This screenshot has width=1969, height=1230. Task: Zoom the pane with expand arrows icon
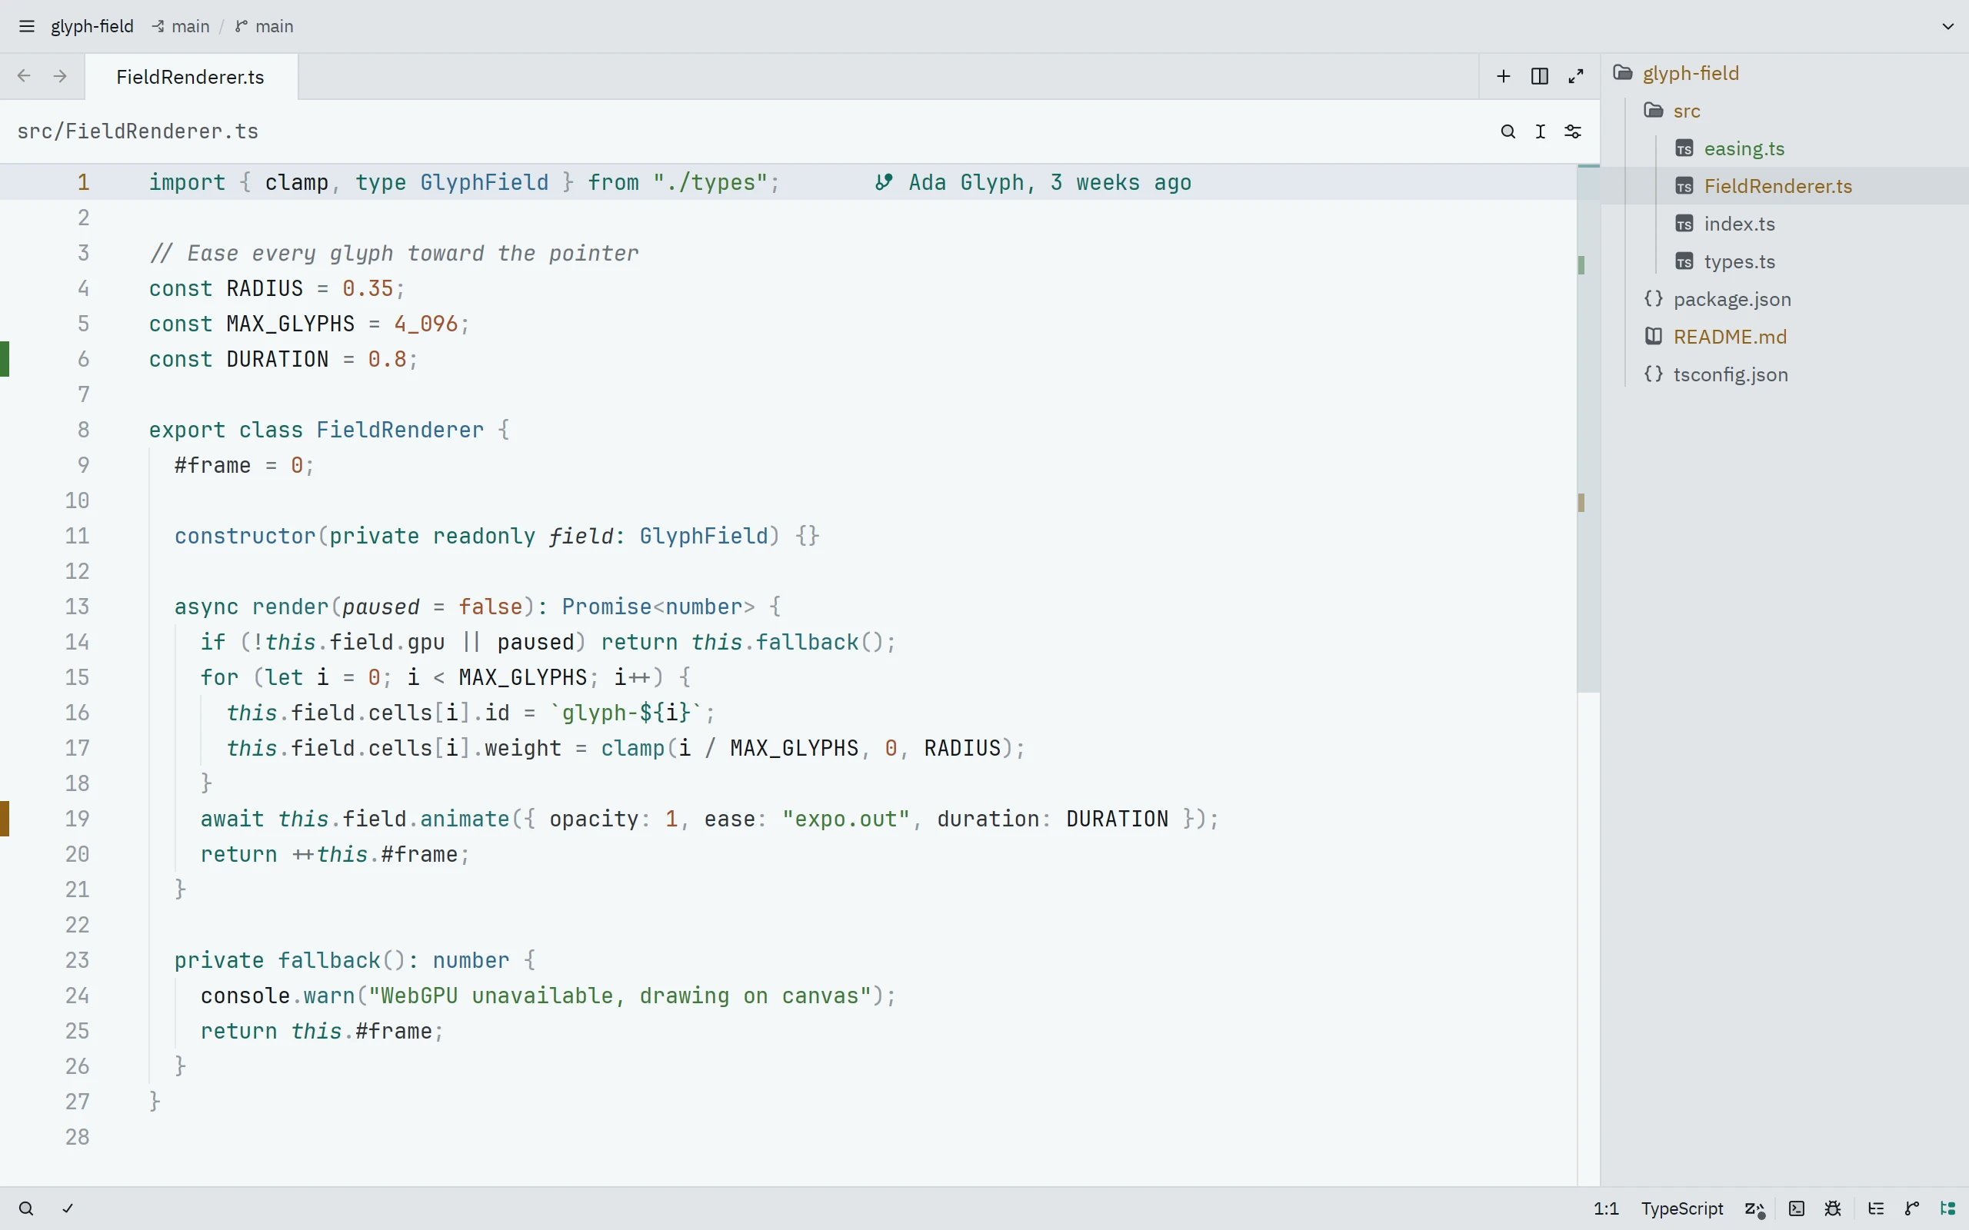pyautogui.click(x=1576, y=75)
